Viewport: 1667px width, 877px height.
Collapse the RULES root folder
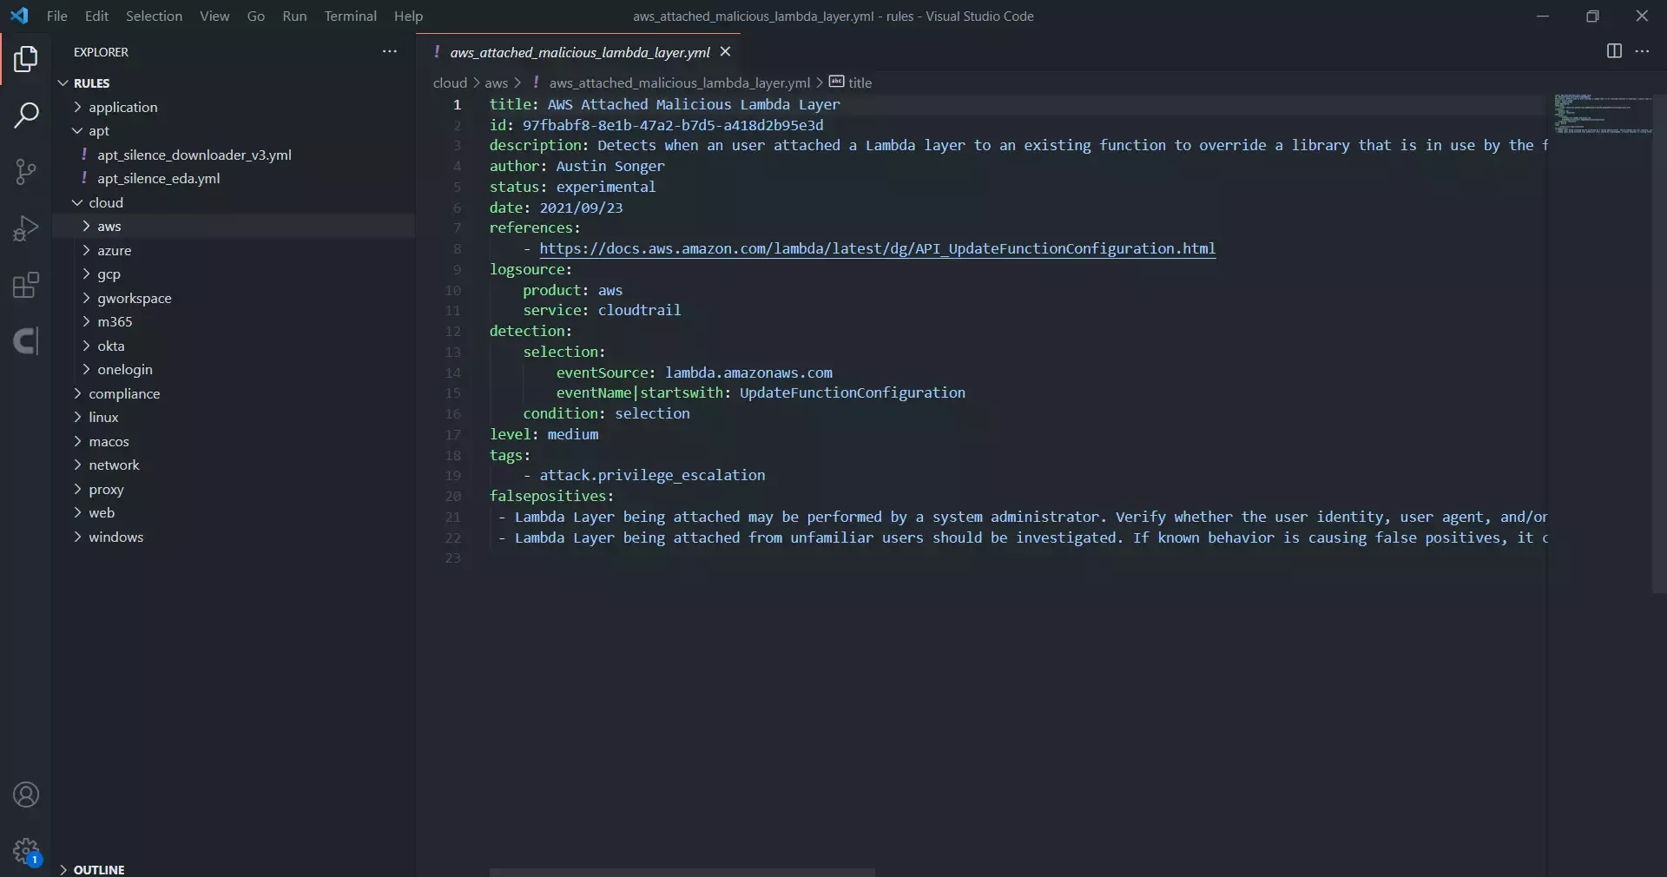pos(63,83)
